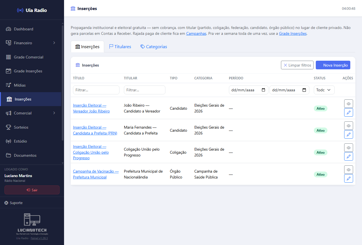Open the Campanha de Vacinação — Prefeitura Municipal link
362x245 pixels.
96,174
